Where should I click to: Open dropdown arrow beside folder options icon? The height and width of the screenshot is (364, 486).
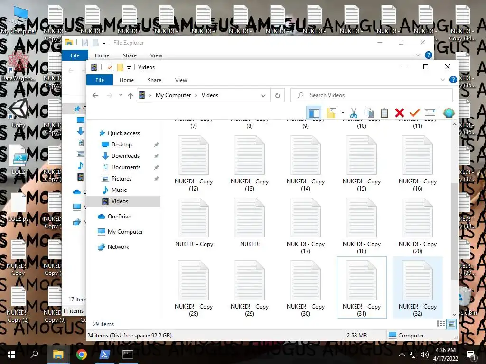coord(343,113)
